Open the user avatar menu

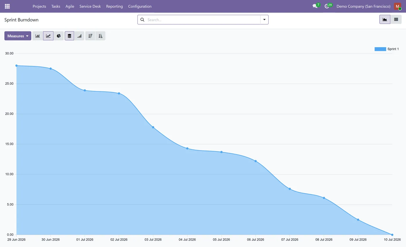pos(398,6)
